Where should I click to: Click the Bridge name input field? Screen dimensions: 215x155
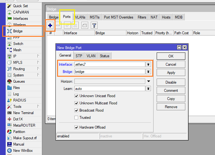pos(110,72)
